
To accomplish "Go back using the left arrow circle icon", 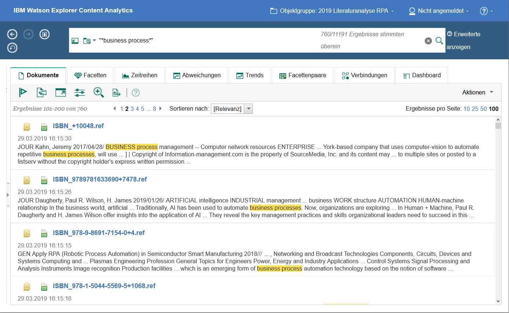I will click(x=12, y=34).
